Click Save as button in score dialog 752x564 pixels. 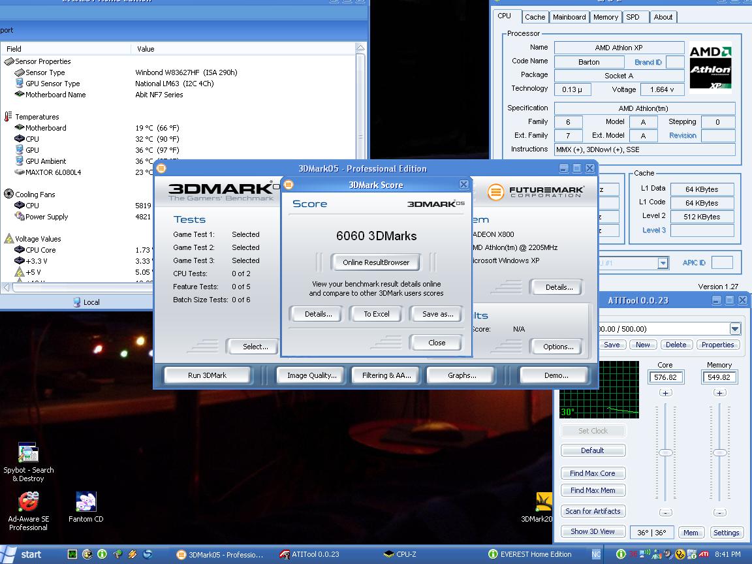[x=437, y=314]
